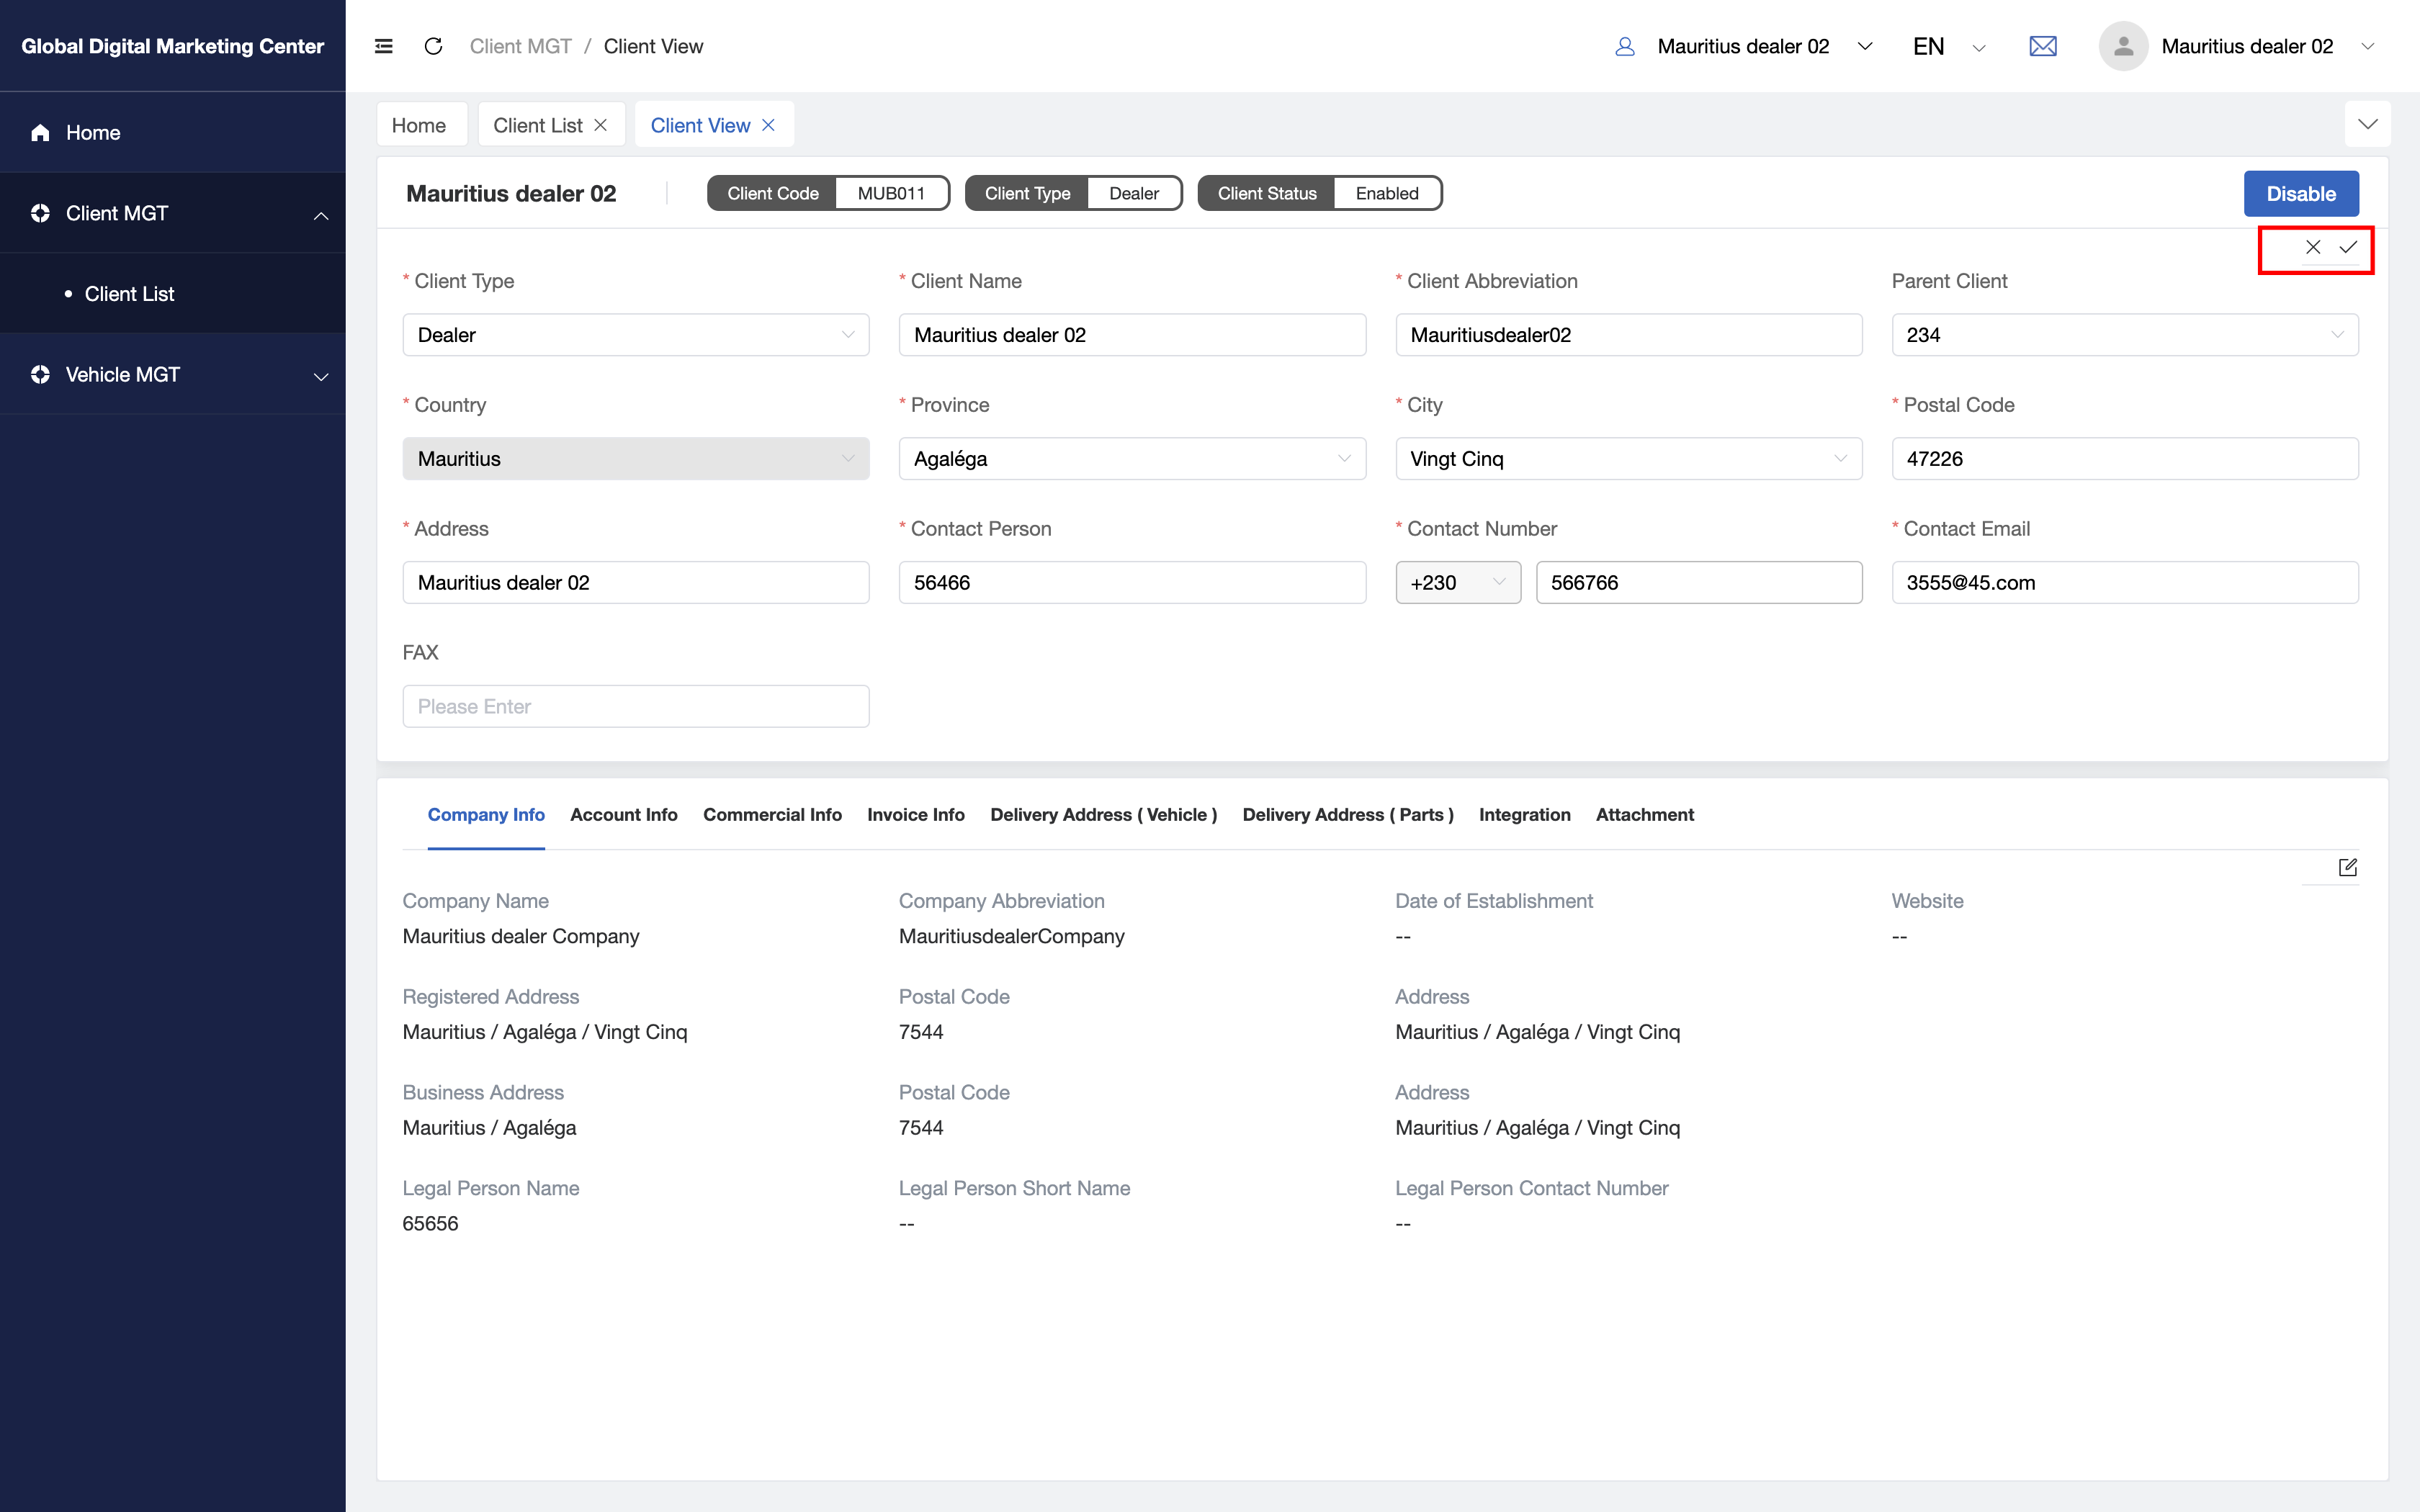Open Client List in the sidebar
Viewport: 2420px width, 1512px height.
coord(129,294)
